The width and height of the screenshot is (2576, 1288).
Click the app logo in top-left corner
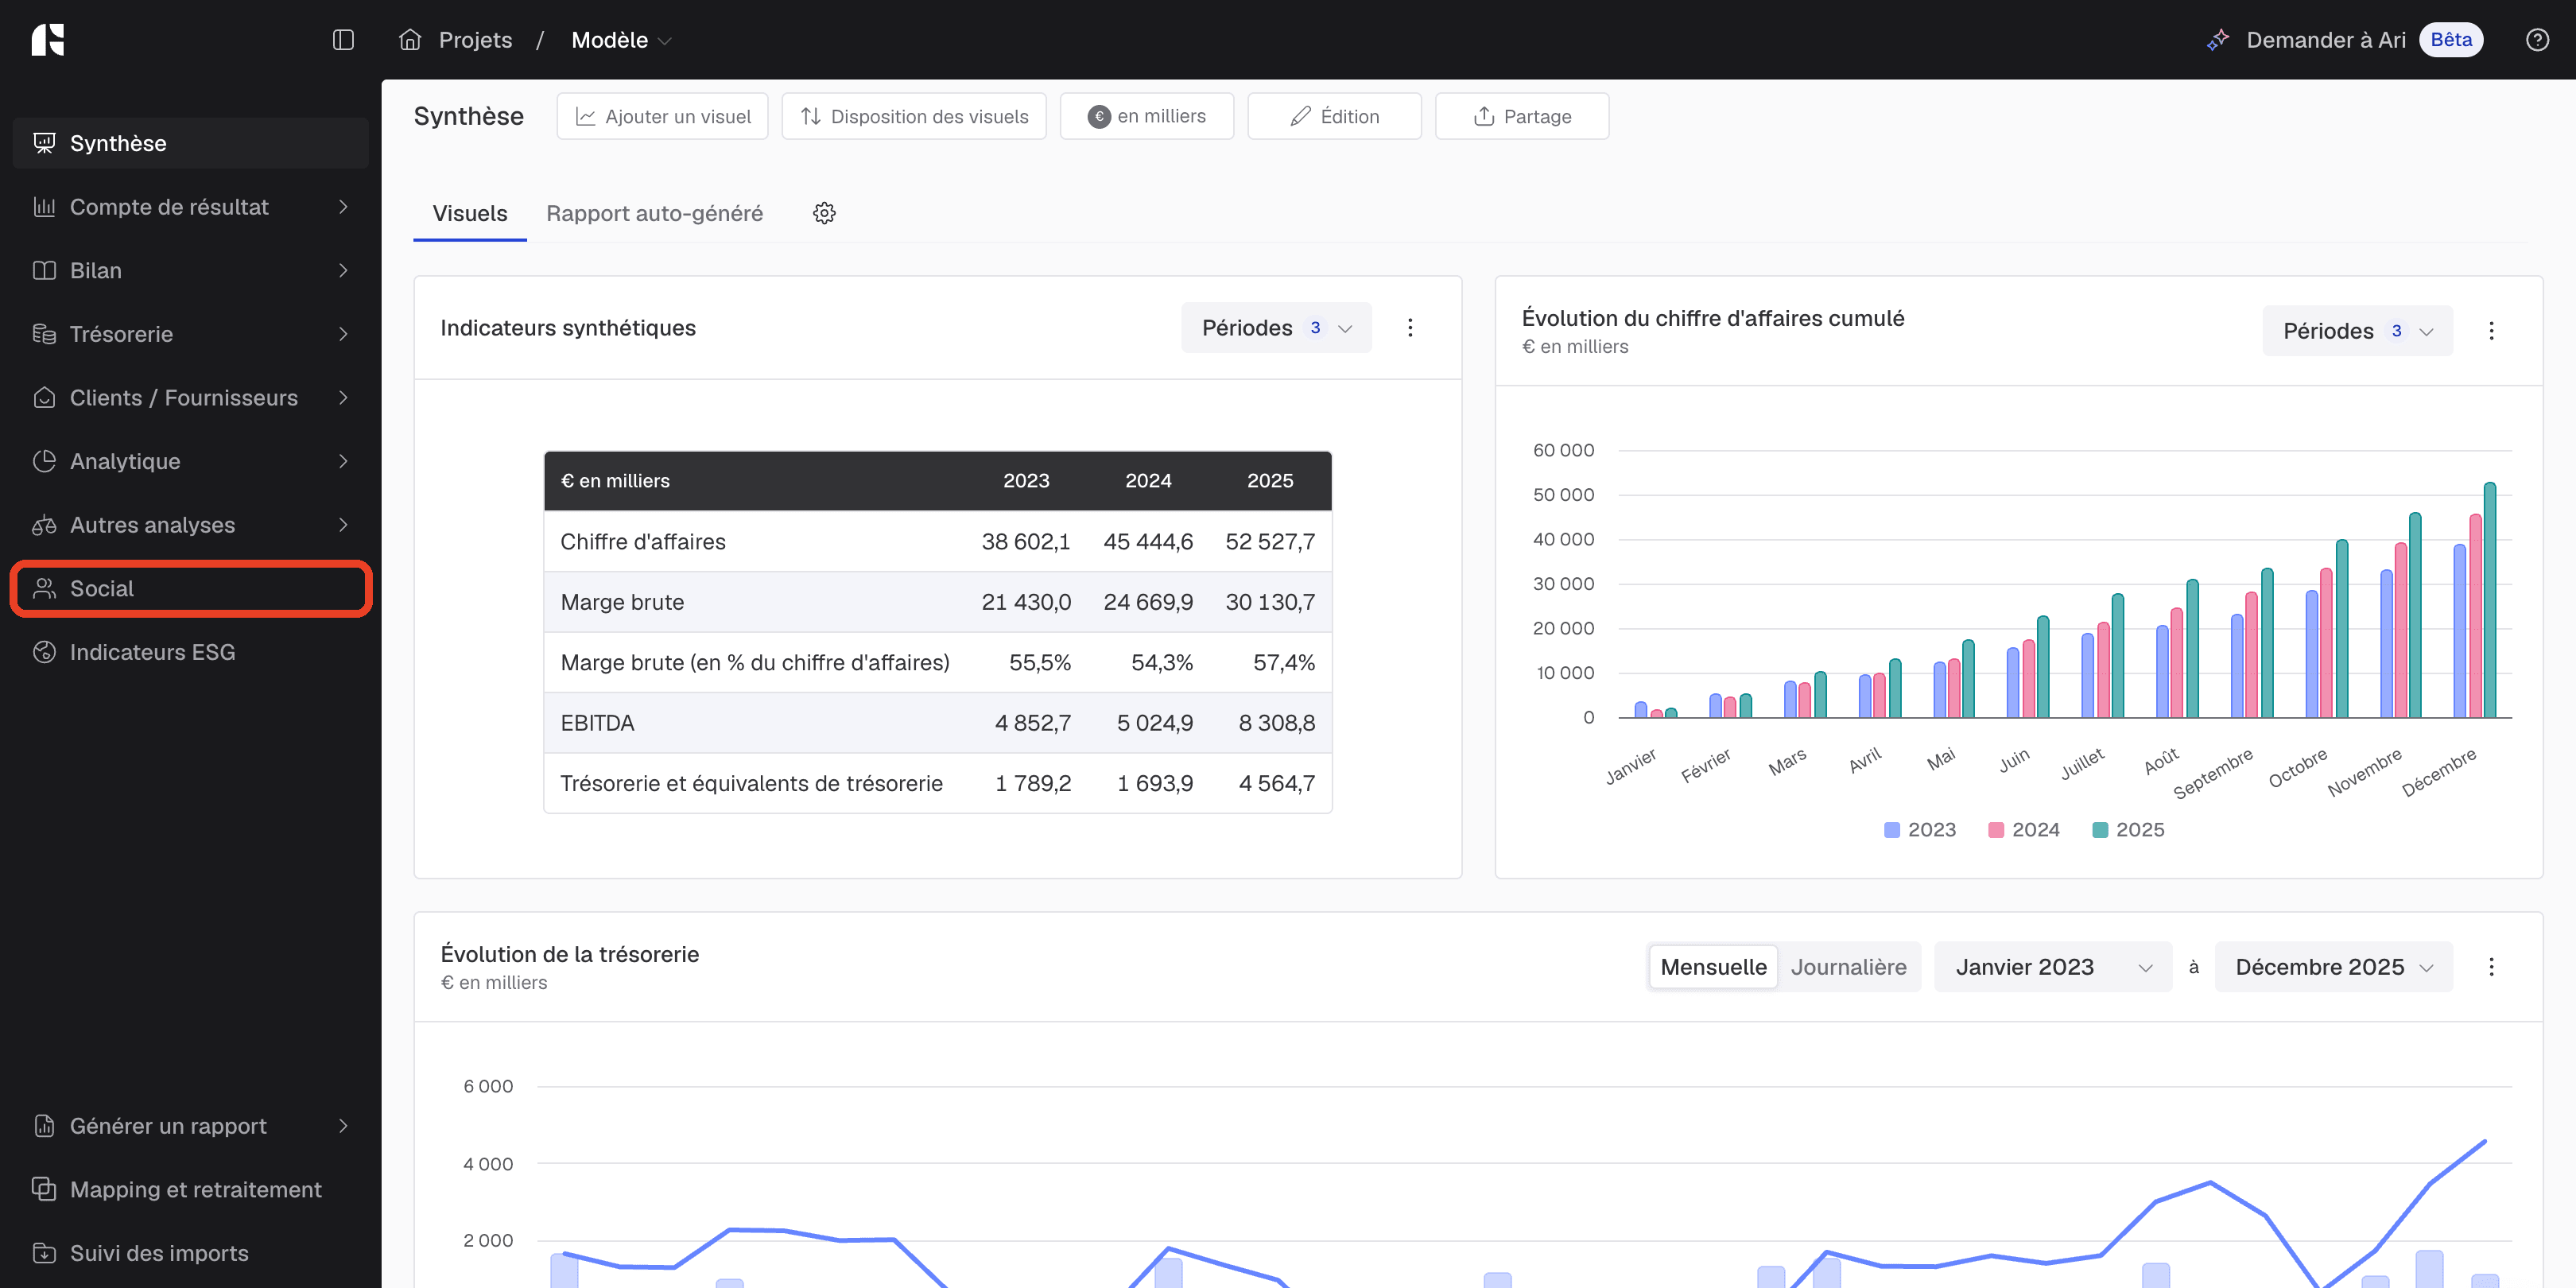[47, 40]
